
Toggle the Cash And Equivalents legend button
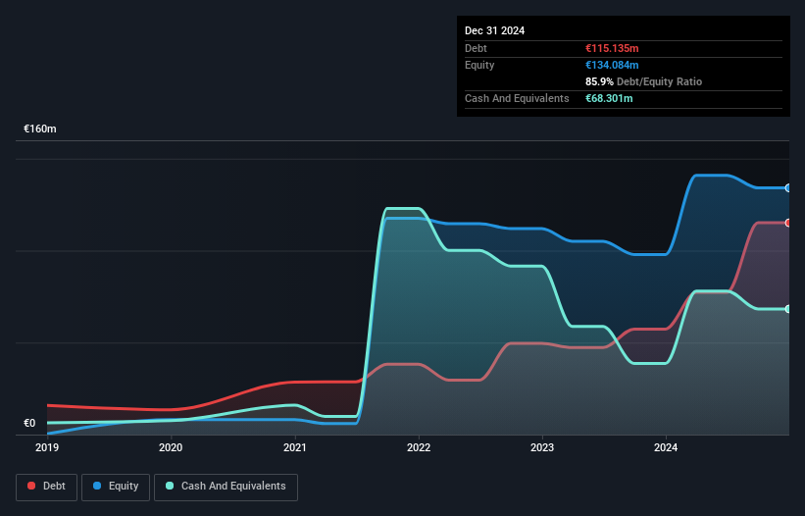pos(226,487)
